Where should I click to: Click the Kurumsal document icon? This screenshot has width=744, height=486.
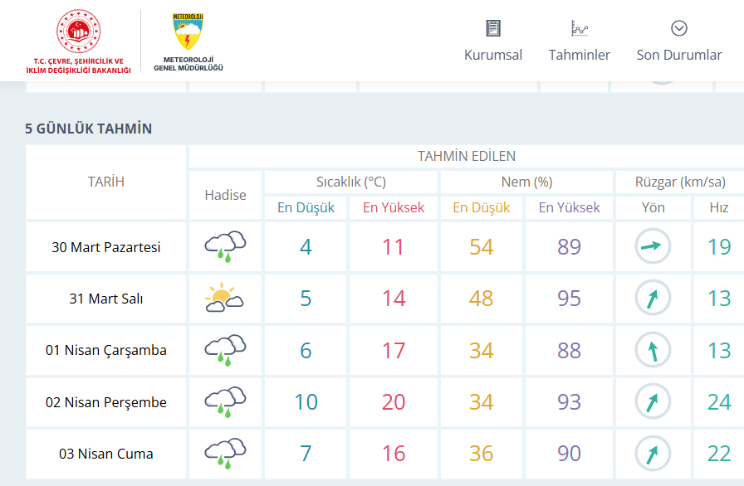click(493, 29)
